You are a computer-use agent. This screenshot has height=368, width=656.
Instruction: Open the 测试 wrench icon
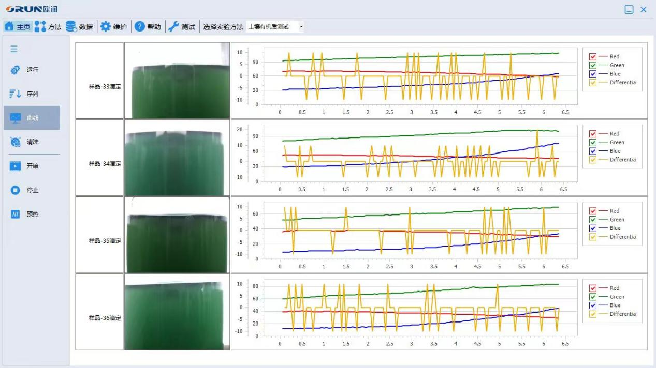[x=174, y=27]
